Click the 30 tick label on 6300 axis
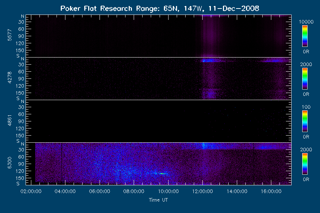The width and height of the screenshot is (320, 213). [x=21, y=150]
